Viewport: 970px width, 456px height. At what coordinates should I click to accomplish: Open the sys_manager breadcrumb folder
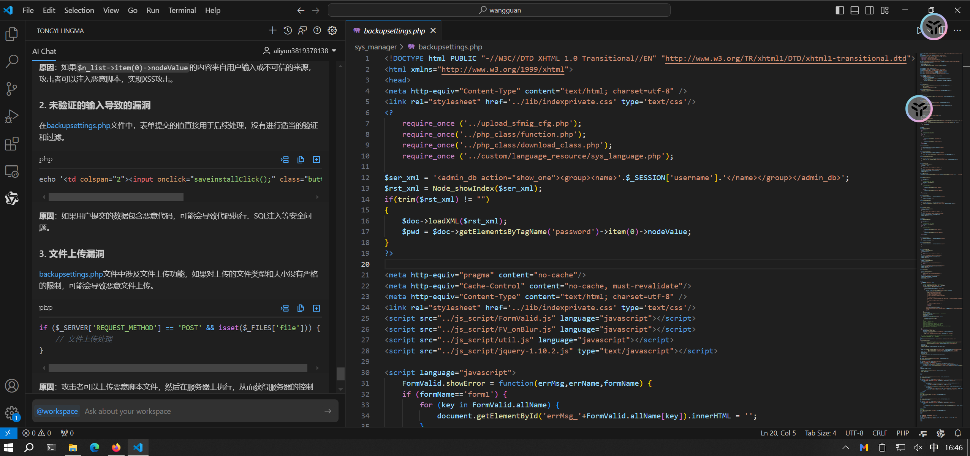coord(375,47)
